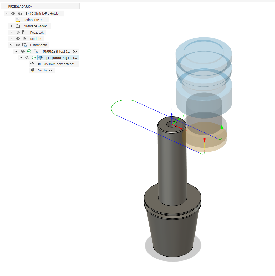Collapse the T1 Face operation node
The height and width of the screenshot is (276, 275).
pos(21,58)
